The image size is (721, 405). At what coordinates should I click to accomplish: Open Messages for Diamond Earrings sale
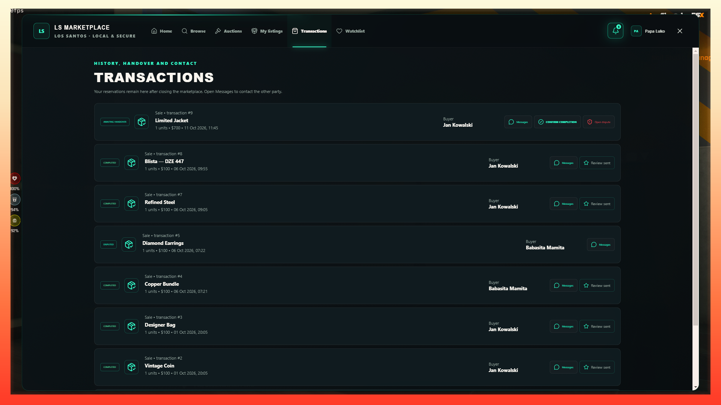tap(600, 244)
